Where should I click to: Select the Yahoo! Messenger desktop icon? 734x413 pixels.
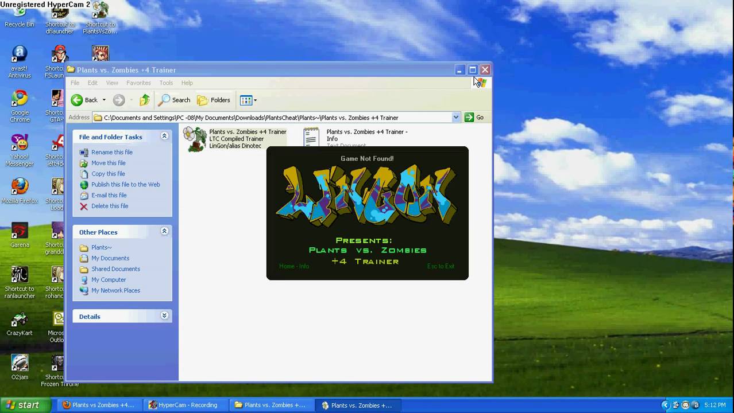(20, 150)
